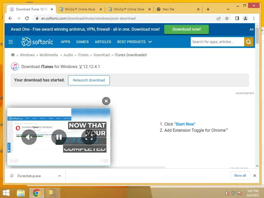
Task: Click the page vertical scrollbar thumb
Action: pos(257,35)
